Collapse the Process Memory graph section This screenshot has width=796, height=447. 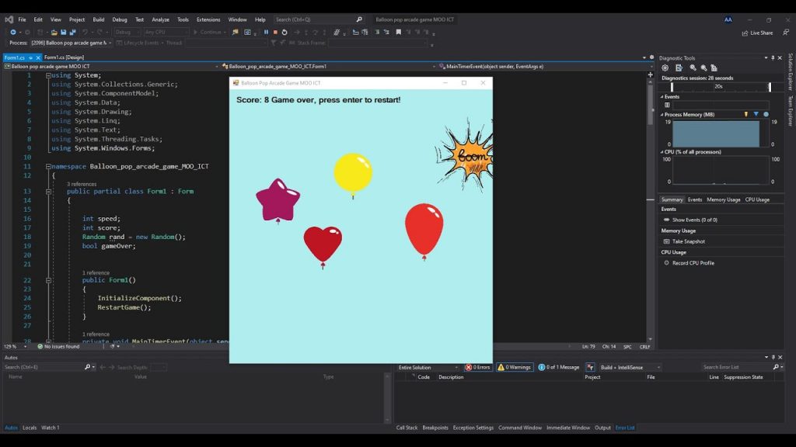[x=662, y=115]
